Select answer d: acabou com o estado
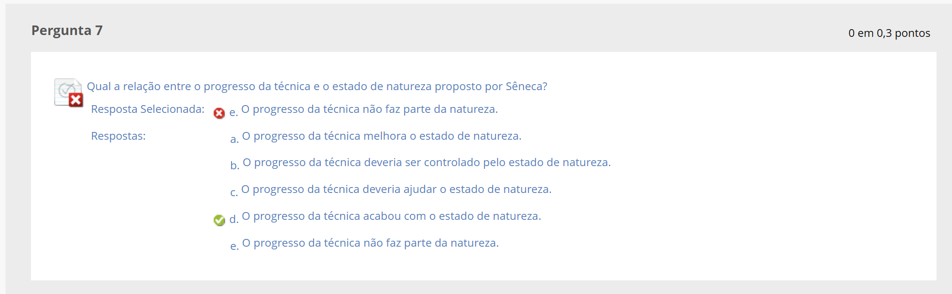The image size is (952, 294). (391, 216)
